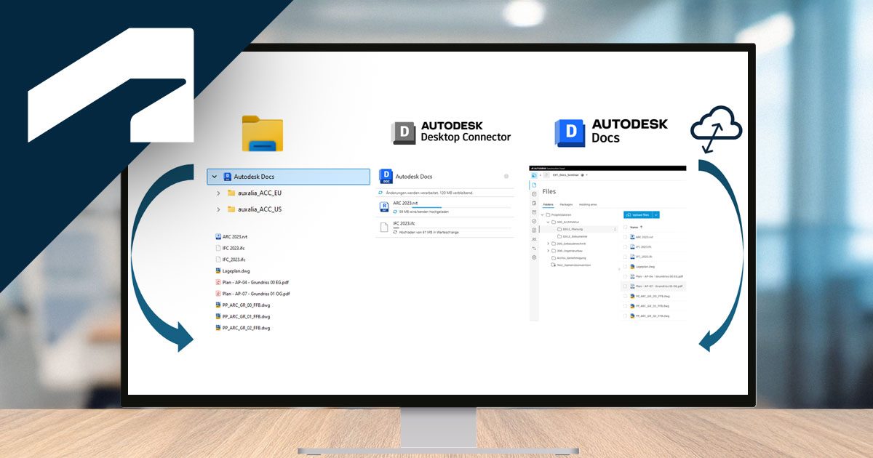Screen dimensions: 873x458
Task: Select the checkbox for ARC 2023.rvt in Docs
Action: pyautogui.click(x=625, y=237)
